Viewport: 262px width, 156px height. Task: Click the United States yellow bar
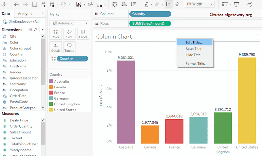247,100
